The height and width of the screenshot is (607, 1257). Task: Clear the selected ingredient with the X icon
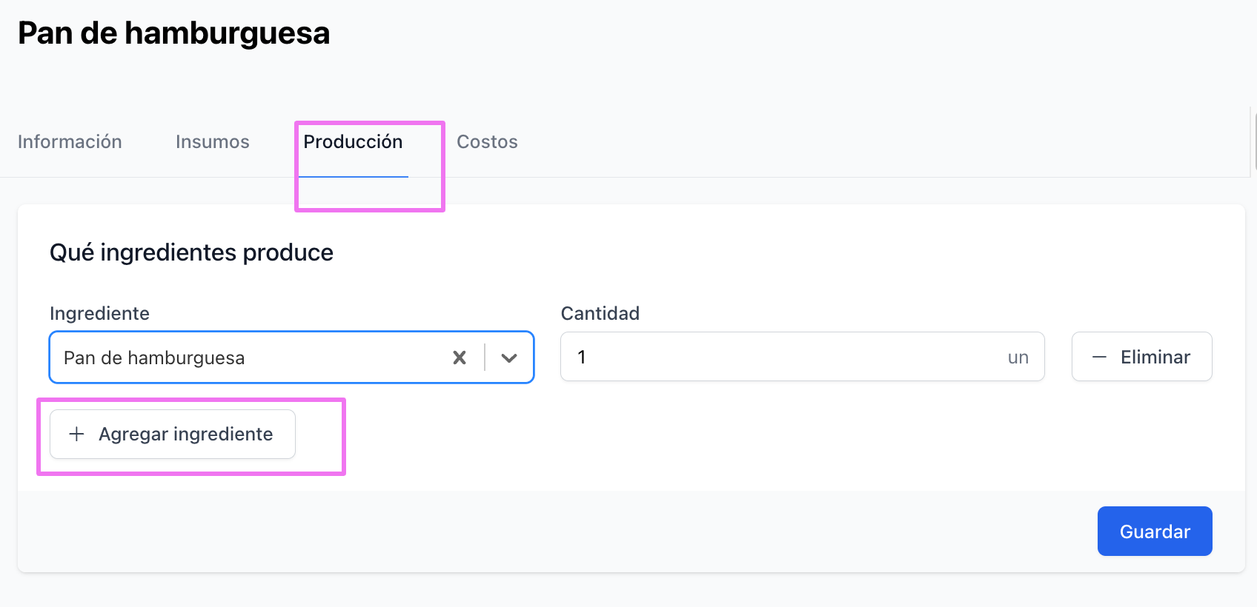[x=460, y=358]
